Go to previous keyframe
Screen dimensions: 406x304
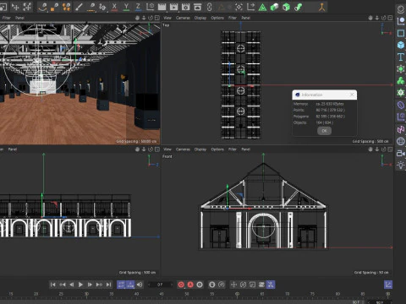(x=63, y=285)
